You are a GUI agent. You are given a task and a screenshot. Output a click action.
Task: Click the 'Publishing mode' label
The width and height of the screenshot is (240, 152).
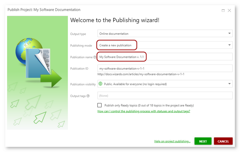point(81,46)
